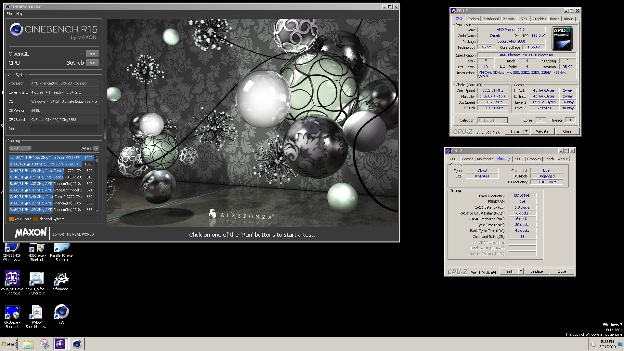Screen dimensions: 624x351
Task: Open About tab in upper CPU-Z
Action: [x=568, y=19]
